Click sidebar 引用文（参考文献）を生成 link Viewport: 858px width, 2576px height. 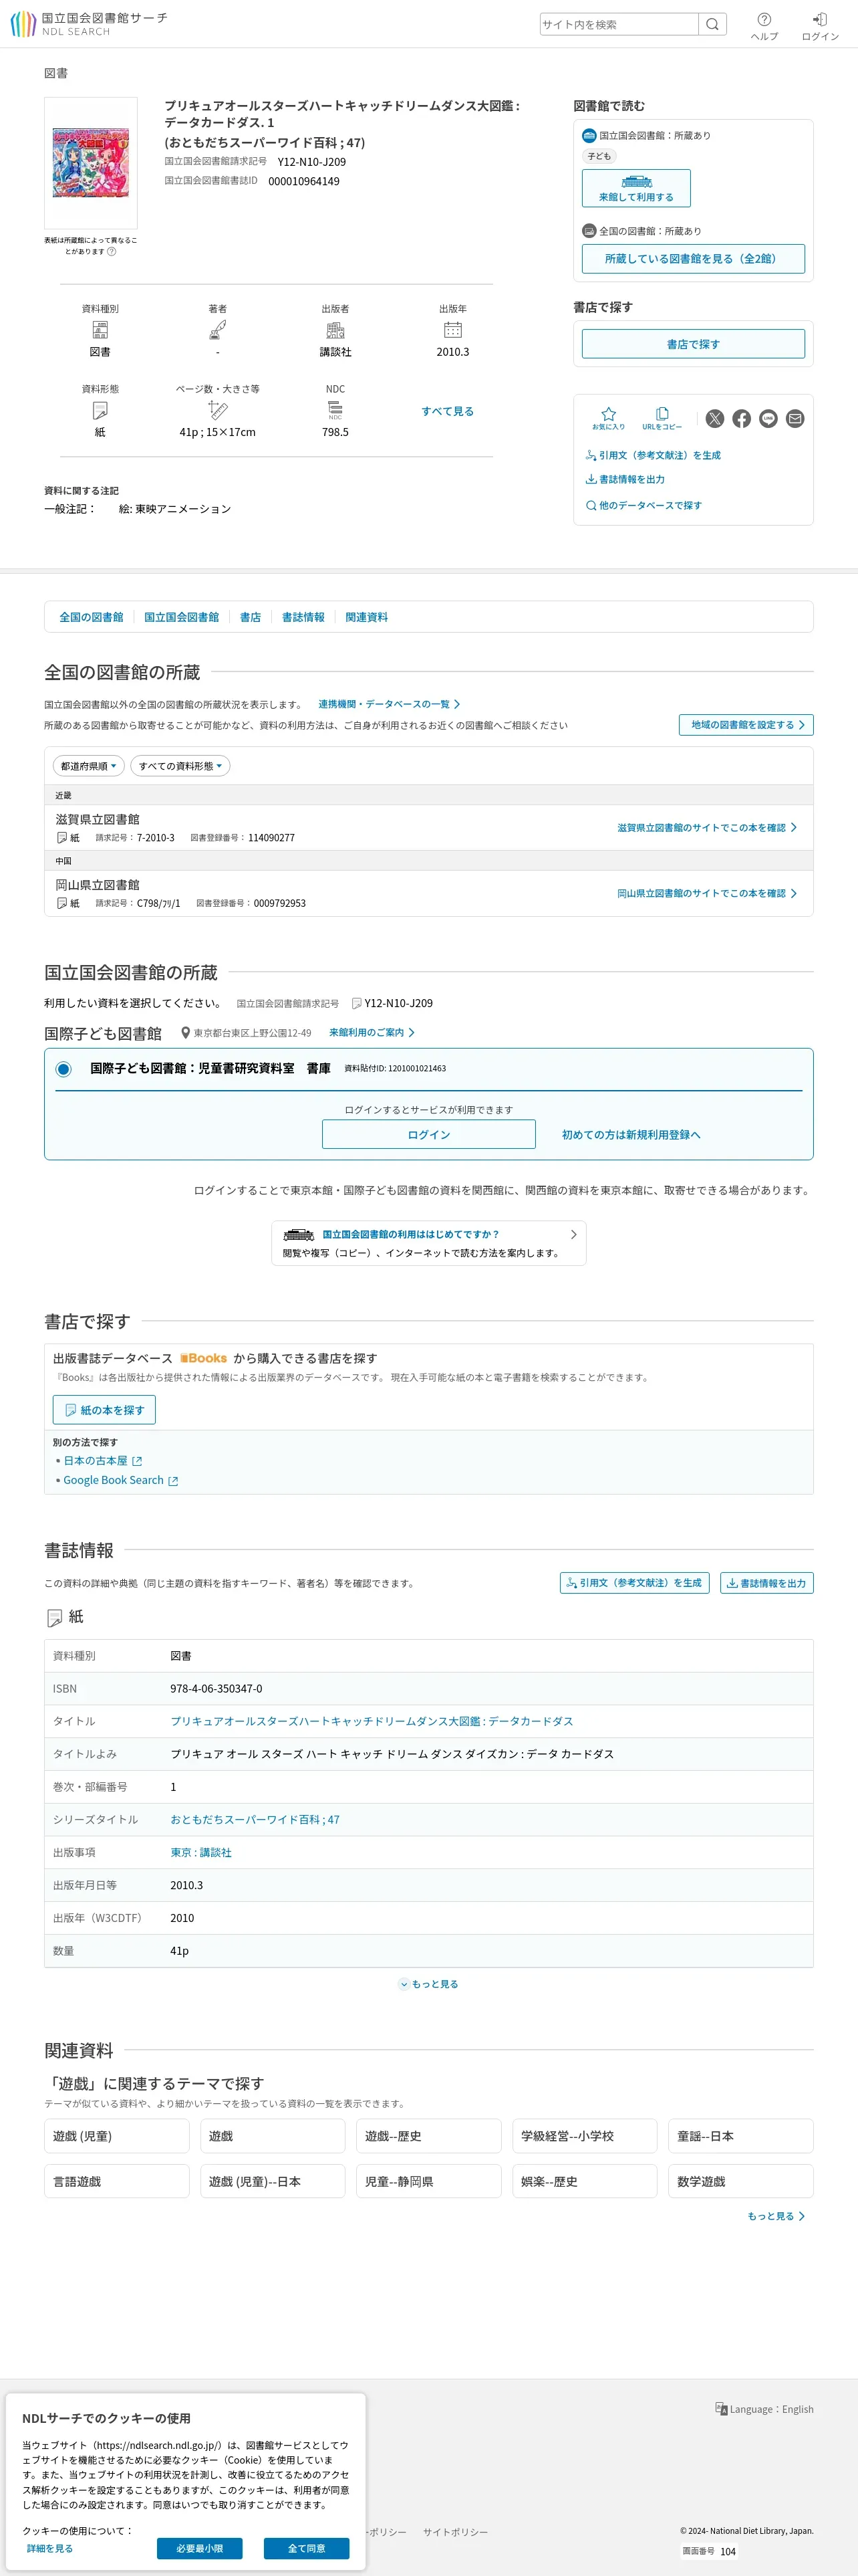pyautogui.click(x=654, y=455)
